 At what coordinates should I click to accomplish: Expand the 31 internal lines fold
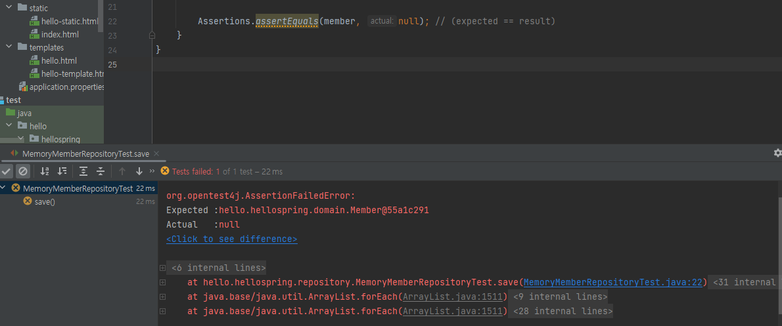[x=745, y=282]
